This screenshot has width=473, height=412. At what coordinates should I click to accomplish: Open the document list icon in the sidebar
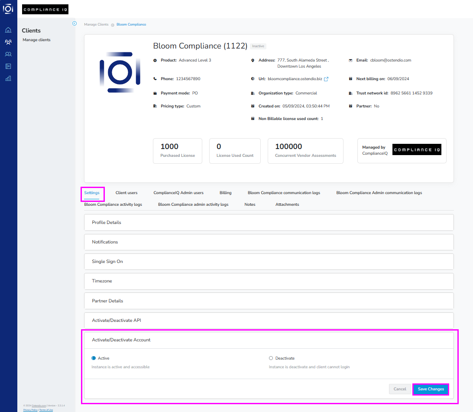pyautogui.click(x=9, y=66)
